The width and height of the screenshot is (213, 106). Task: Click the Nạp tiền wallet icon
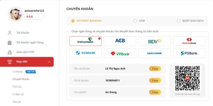(10, 62)
